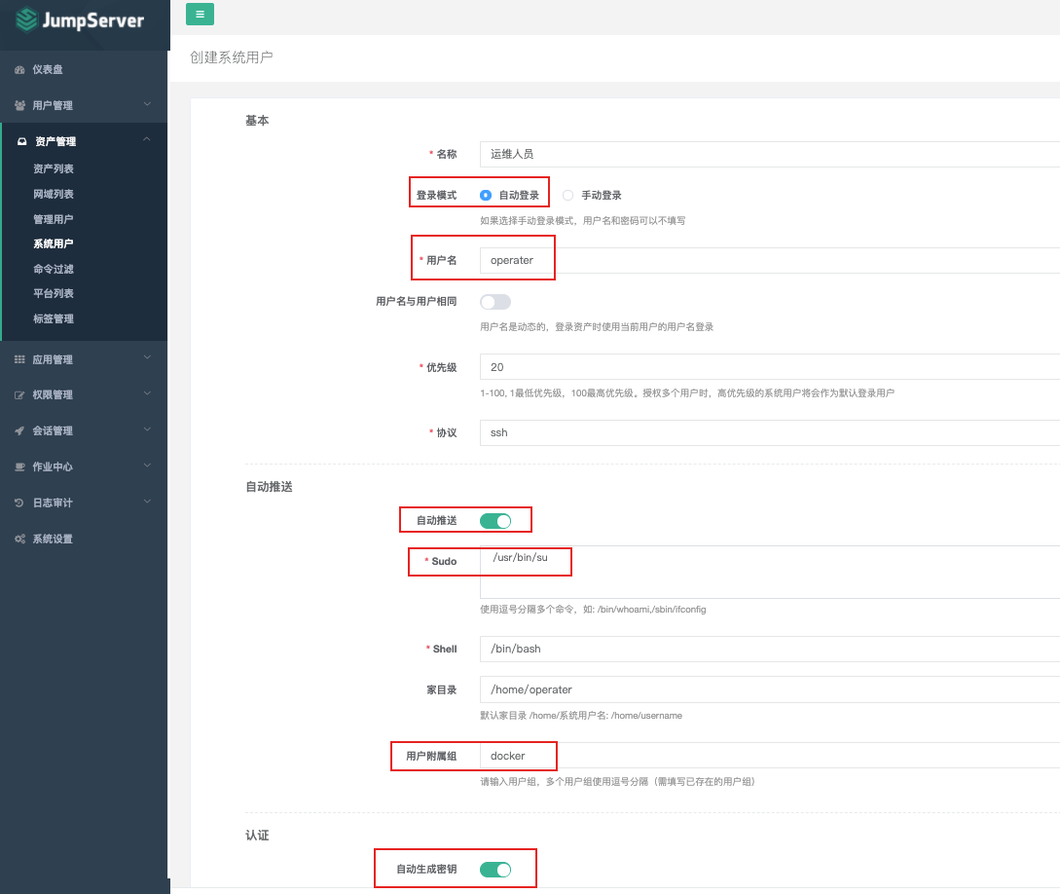Expand the 应用管理 menu chevron
Image resolution: width=1060 pixels, height=894 pixels.
(147, 357)
